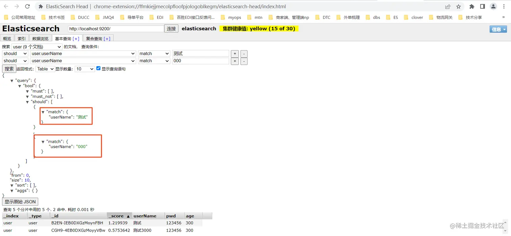Open the dbs bookmark folder
511x236 pixels.
[x=373, y=17]
